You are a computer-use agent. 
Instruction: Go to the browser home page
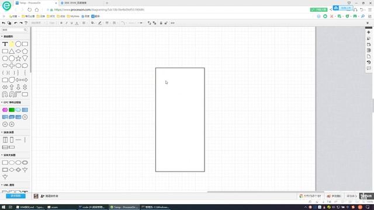pyautogui.click(x=37, y=10)
